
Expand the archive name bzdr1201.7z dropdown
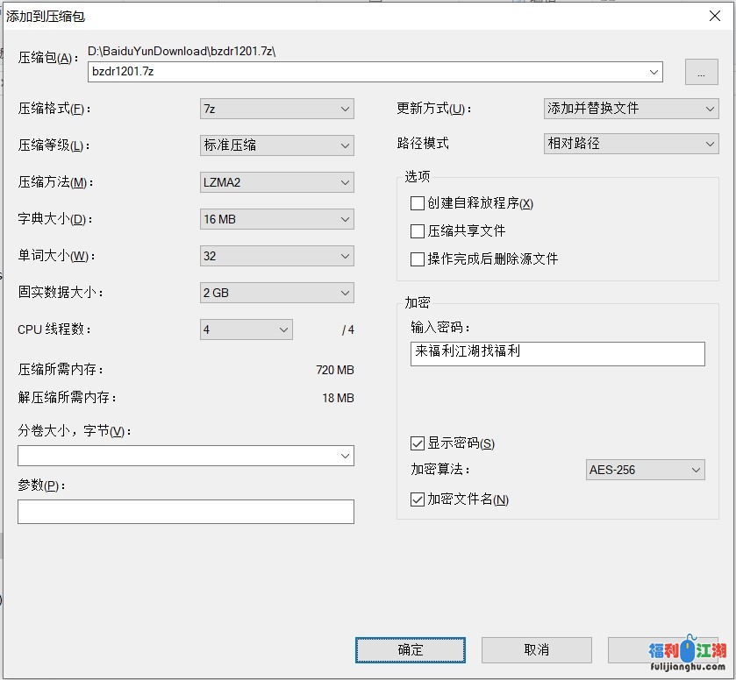point(654,72)
